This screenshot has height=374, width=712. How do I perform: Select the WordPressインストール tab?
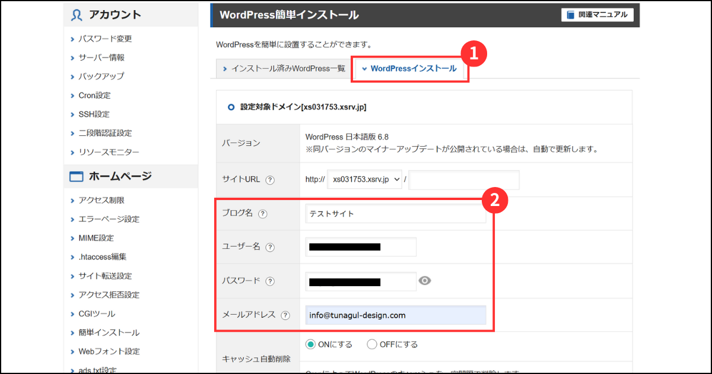click(x=409, y=69)
